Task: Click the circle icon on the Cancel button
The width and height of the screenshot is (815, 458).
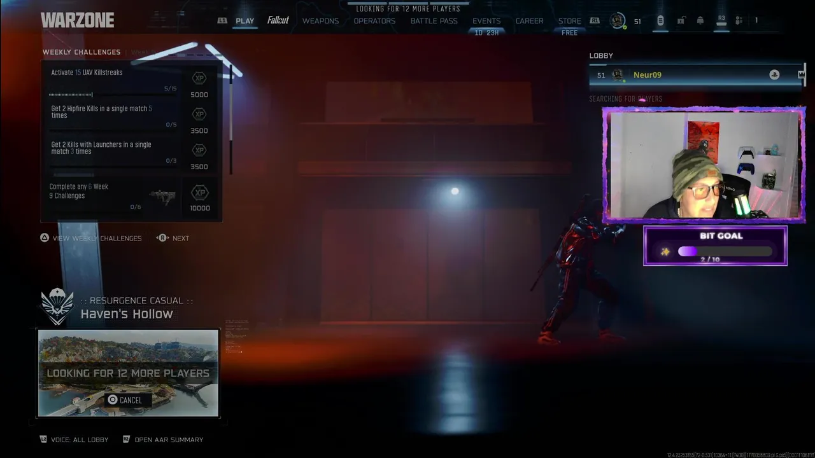Action: tap(113, 399)
